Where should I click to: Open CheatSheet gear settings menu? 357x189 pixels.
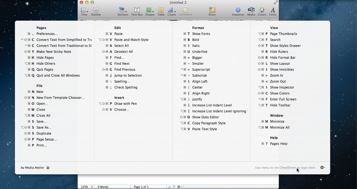pos(322,168)
